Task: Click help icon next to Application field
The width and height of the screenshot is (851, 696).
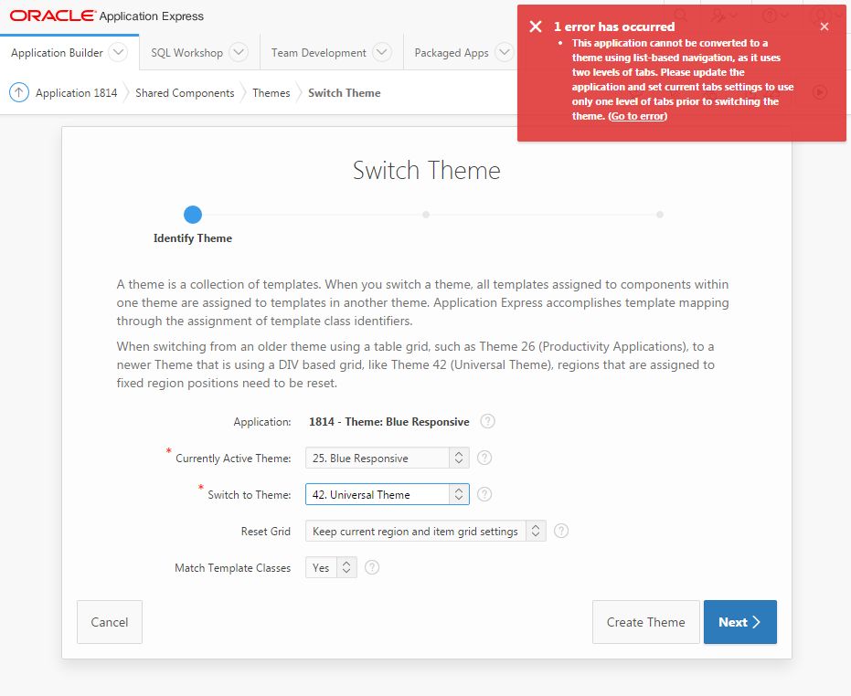Action: click(488, 421)
